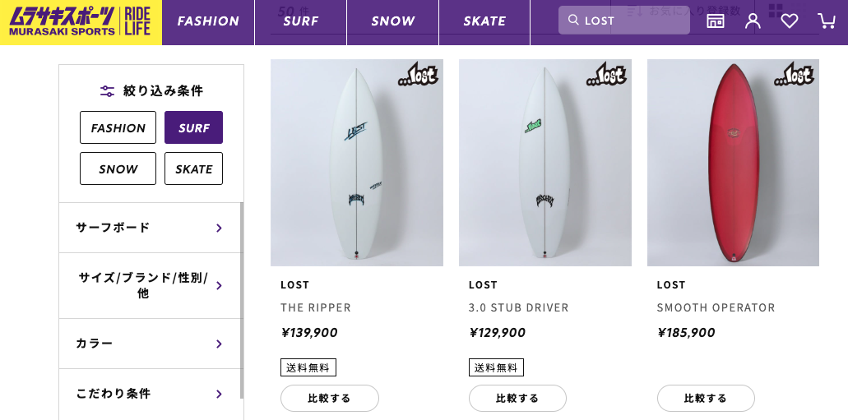Open the SKATE menu in header
848x420 pixels.
[x=484, y=21]
